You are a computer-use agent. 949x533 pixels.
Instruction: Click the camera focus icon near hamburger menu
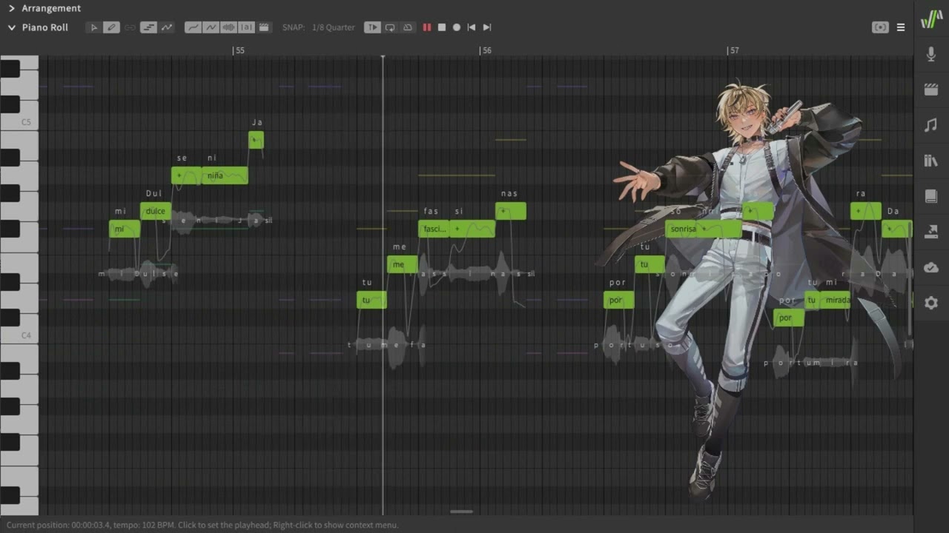click(x=880, y=27)
